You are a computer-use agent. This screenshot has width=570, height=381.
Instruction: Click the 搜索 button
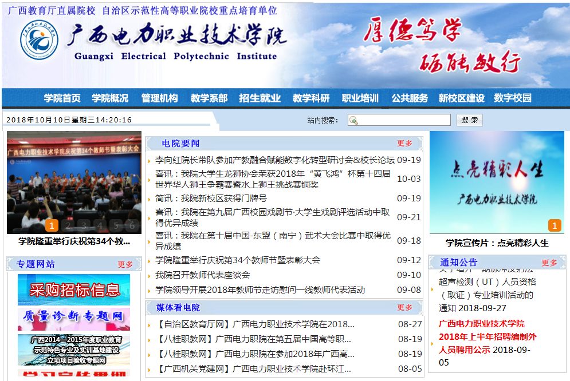tap(469, 120)
